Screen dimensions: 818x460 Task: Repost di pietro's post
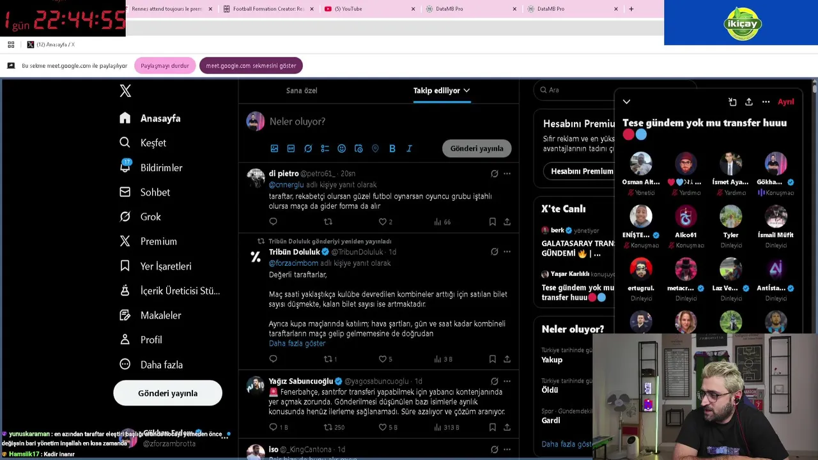[x=328, y=222]
